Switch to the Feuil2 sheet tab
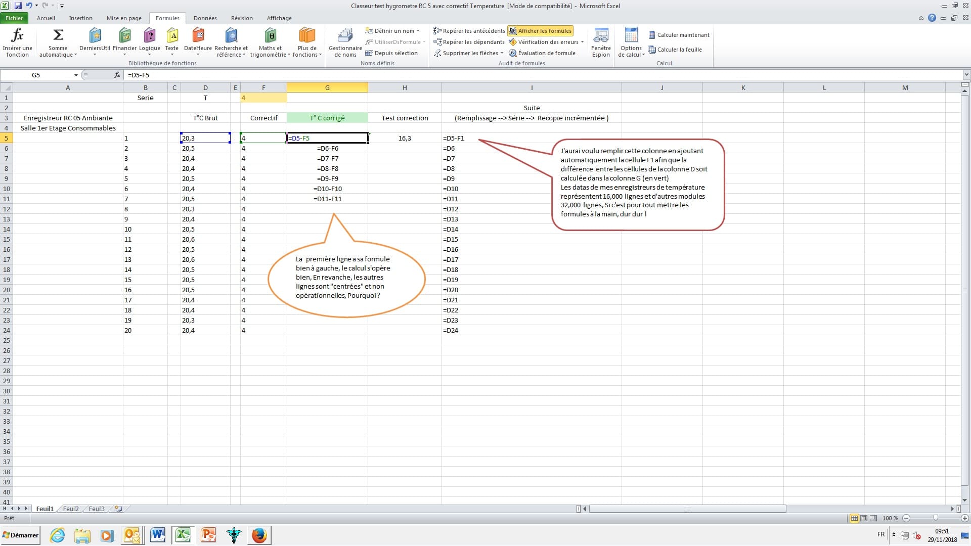Screen dimensions: 971x546 [71, 509]
